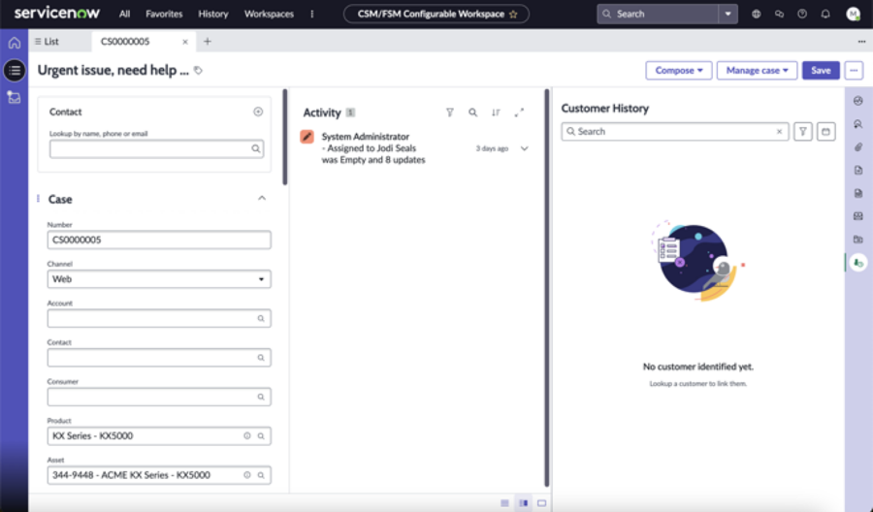This screenshot has width=873, height=512.
Task: Expand the Activity panel to full size
Action: (519, 112)
